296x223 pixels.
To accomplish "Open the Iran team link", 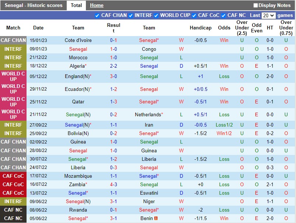I will 149,125.
